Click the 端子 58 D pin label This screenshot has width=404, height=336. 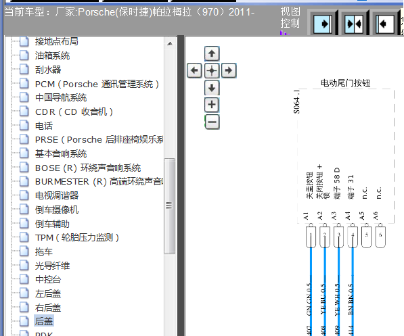click(x=337, y=183)
